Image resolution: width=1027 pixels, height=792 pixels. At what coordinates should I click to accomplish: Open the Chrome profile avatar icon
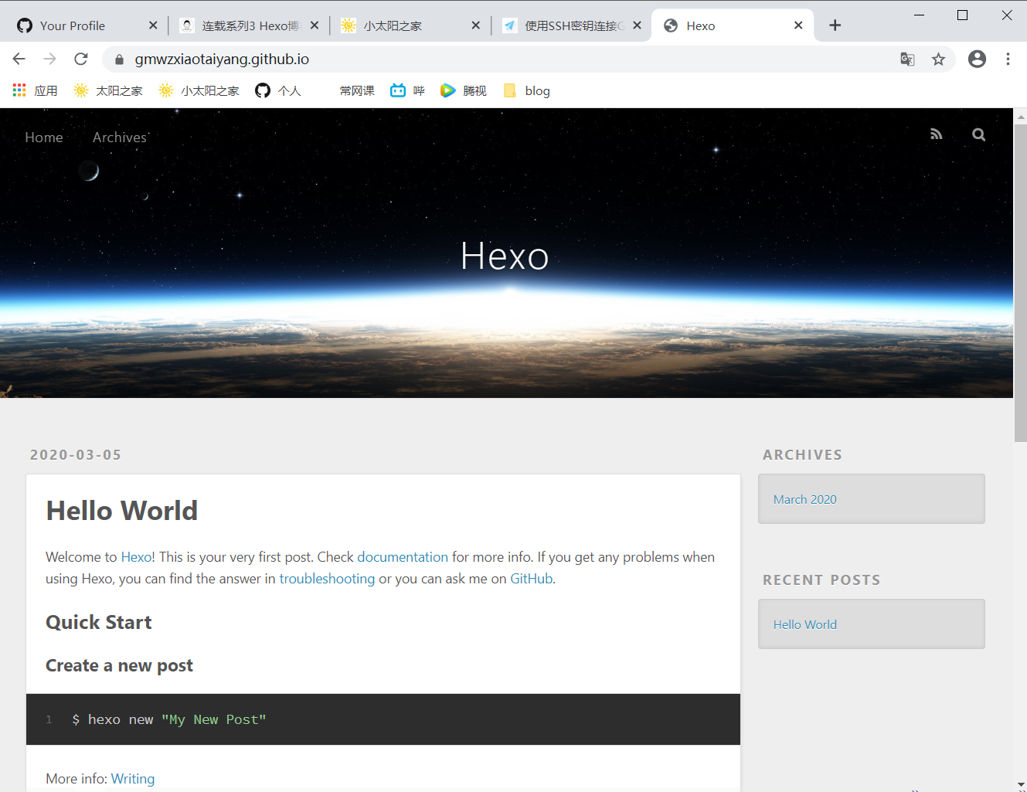tap(977, 59)
